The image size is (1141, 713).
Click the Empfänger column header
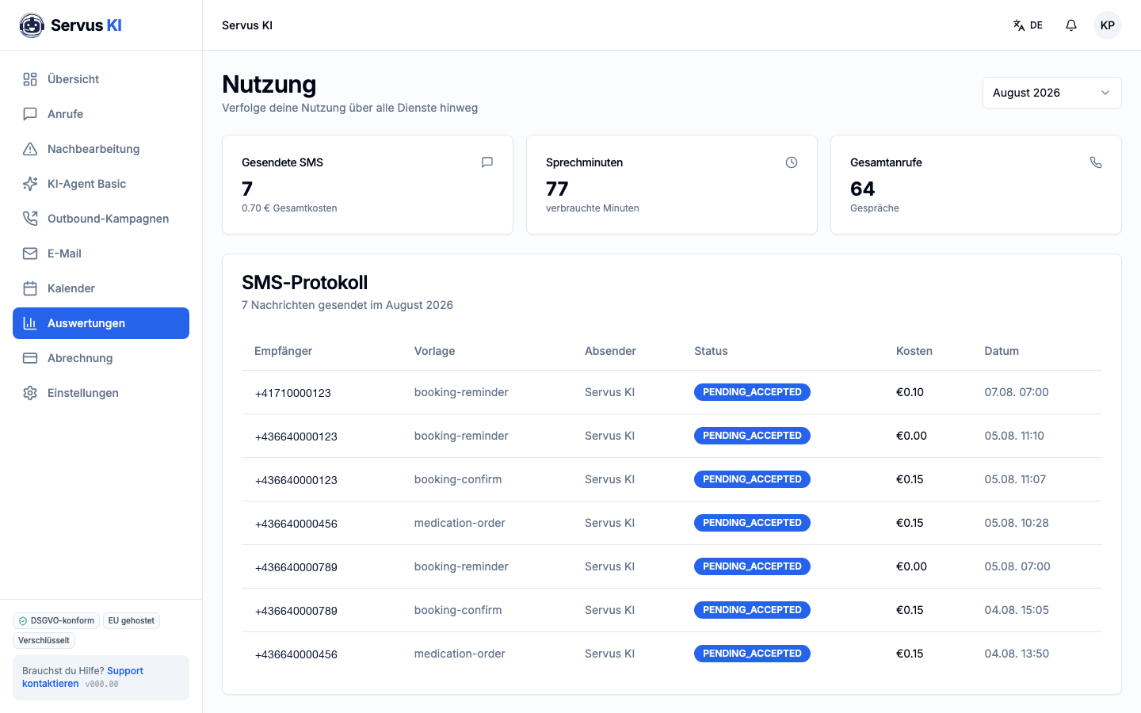click(x=283, y=351)
